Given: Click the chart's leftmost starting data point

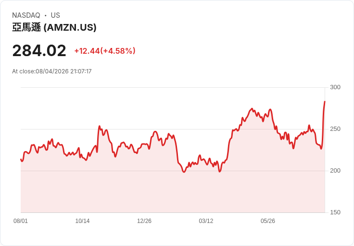Looking at the screenshot, I should (21, 160).
